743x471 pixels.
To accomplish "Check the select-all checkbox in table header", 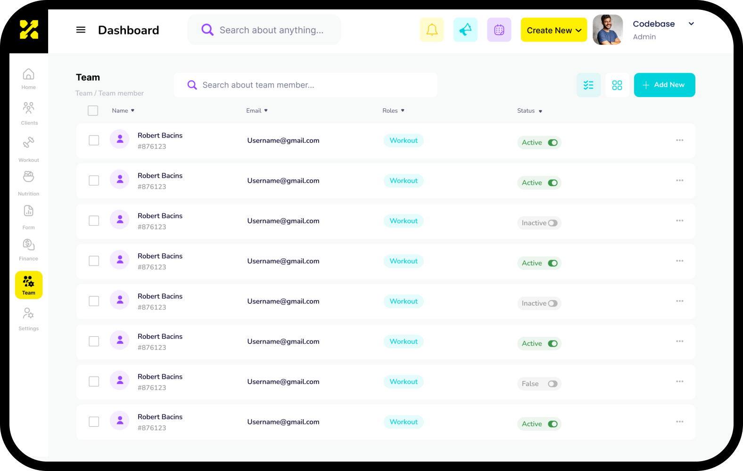I will 93,111.
